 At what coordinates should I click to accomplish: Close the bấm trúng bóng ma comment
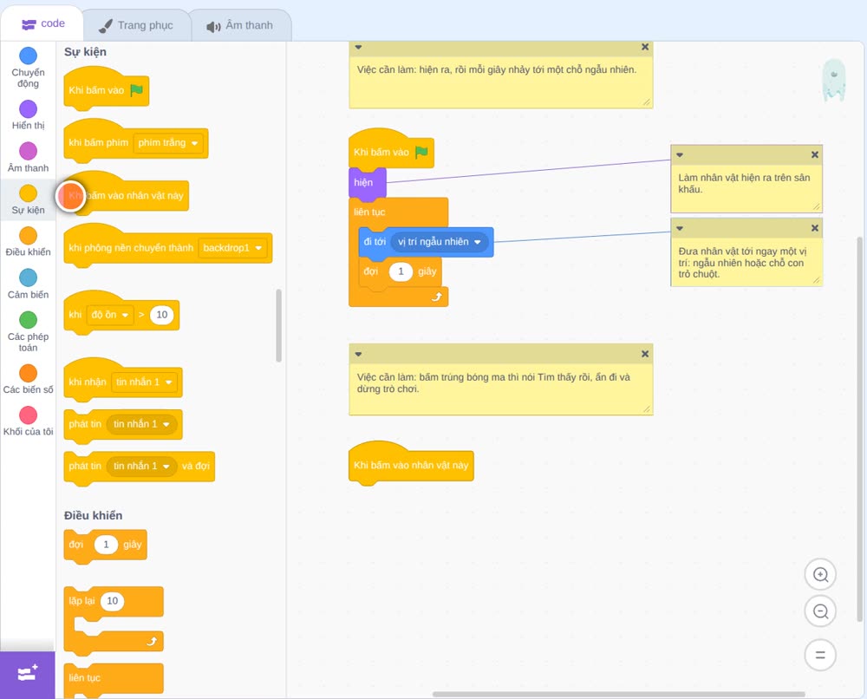645,354
